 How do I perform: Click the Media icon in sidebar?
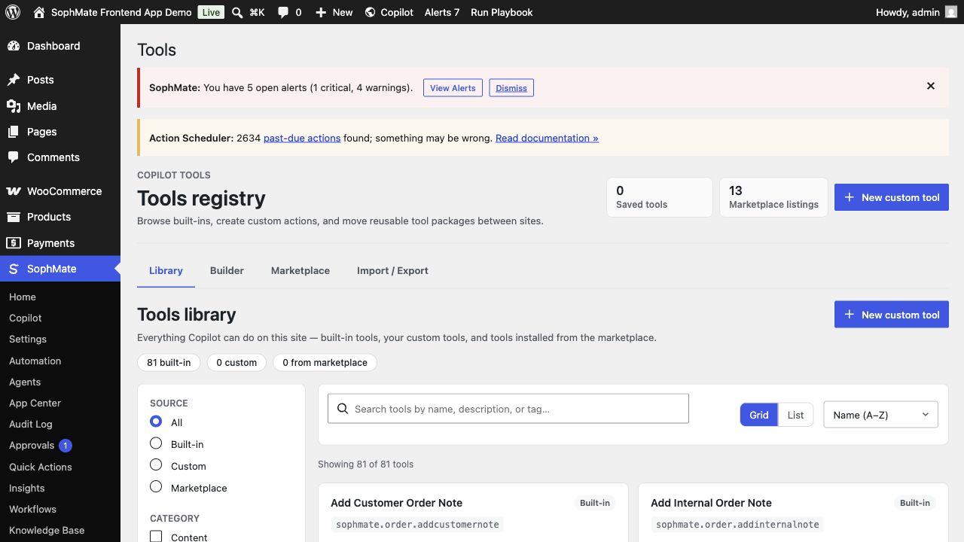click(14, 106)
